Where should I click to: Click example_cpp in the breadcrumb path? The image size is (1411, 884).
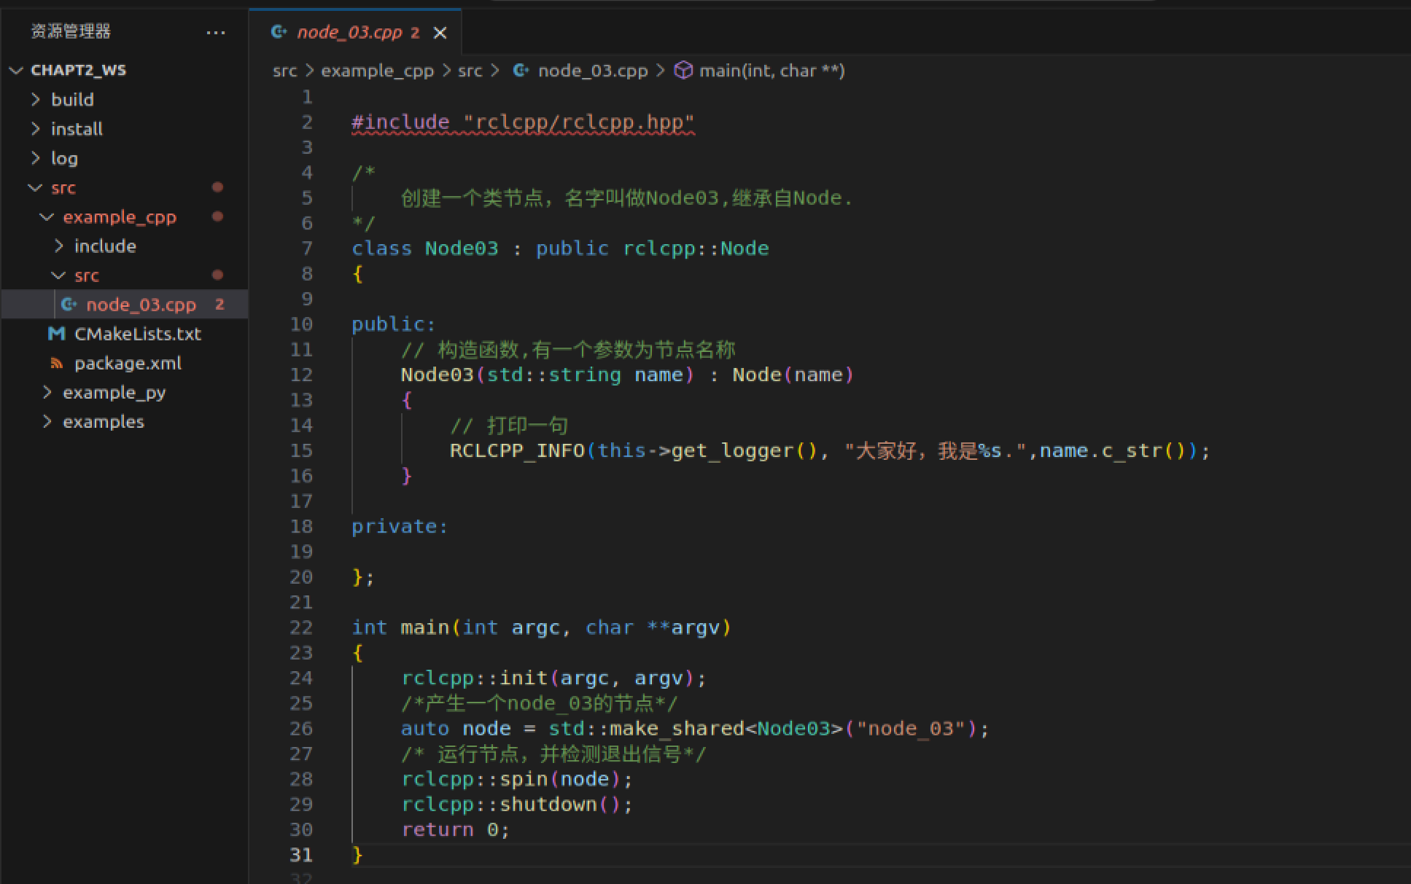tap(377, 71)
